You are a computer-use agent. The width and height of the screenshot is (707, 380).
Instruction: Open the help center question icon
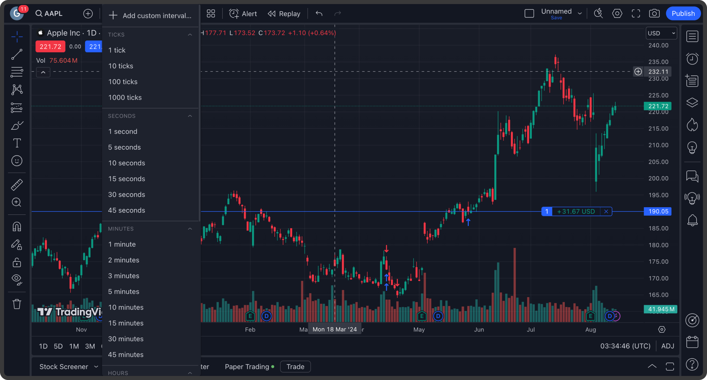(x=692, y=364)
